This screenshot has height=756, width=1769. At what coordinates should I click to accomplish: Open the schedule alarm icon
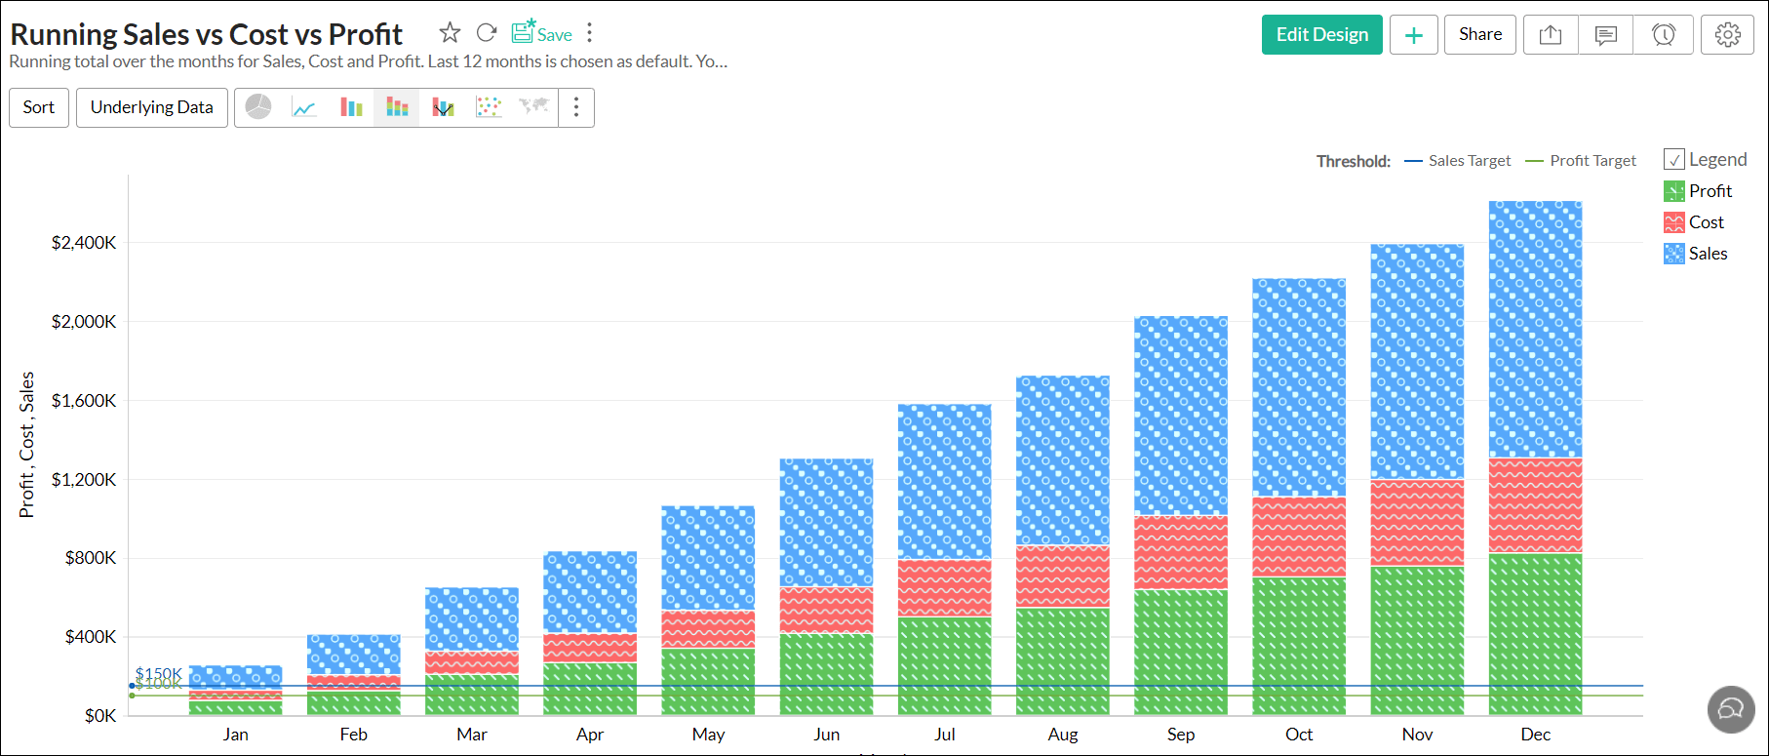click(x=1664, y=34)
